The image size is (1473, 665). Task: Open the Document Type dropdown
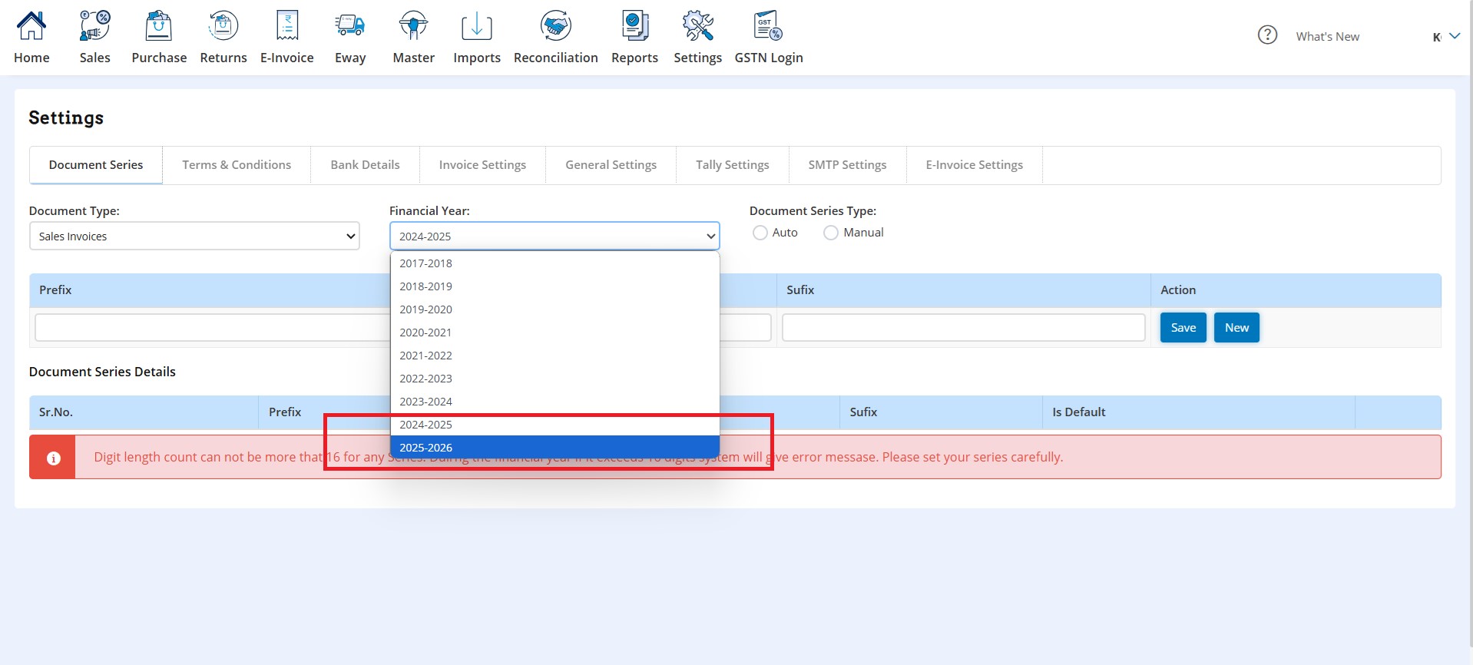[x=194, y=236]
